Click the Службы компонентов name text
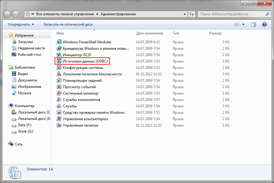 click(81, 100)
